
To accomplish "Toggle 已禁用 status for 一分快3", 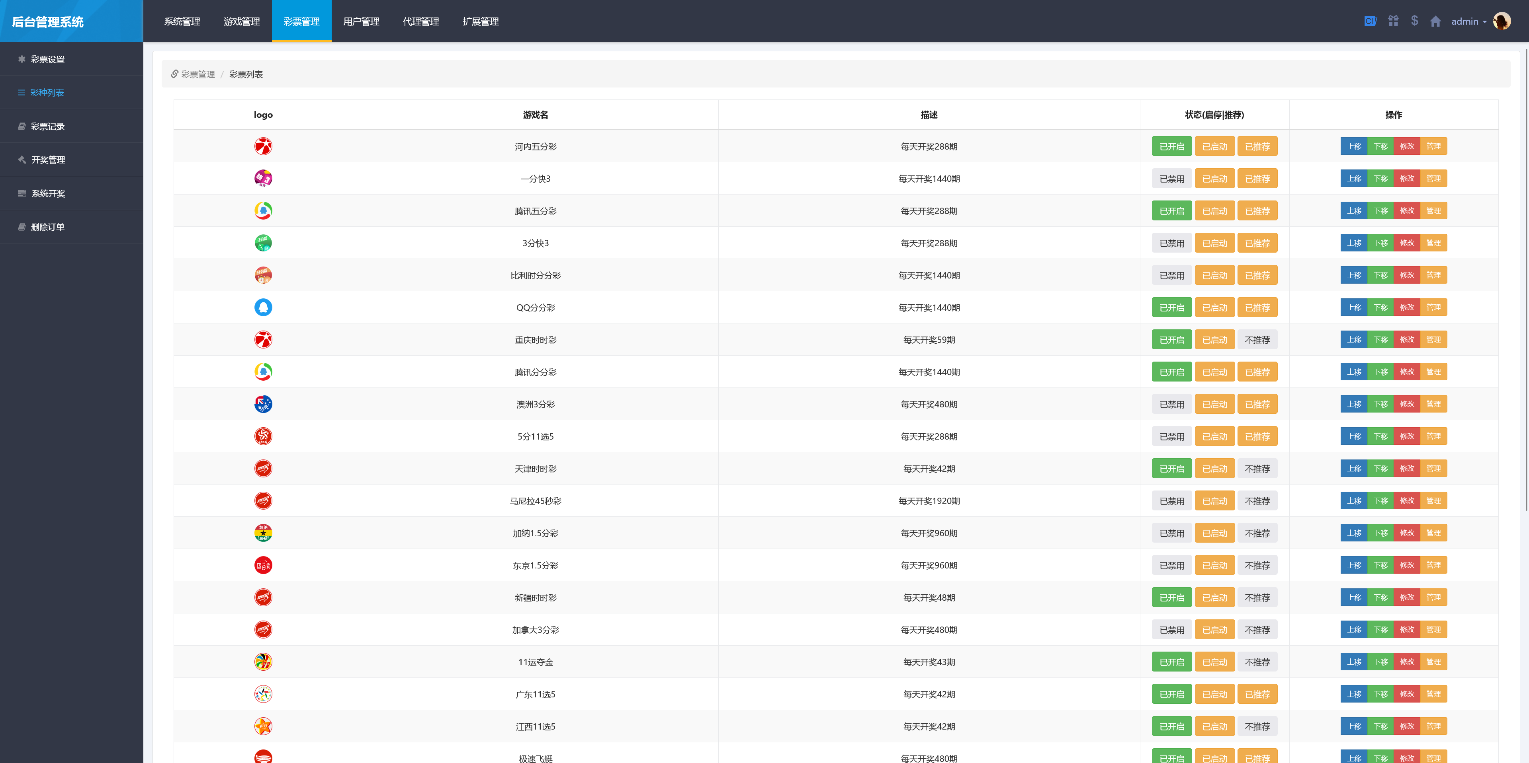I will (x=1172, y=179).
